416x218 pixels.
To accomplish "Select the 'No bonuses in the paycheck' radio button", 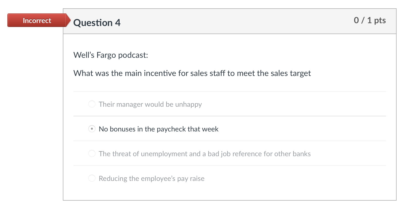I will click(92, 129).
